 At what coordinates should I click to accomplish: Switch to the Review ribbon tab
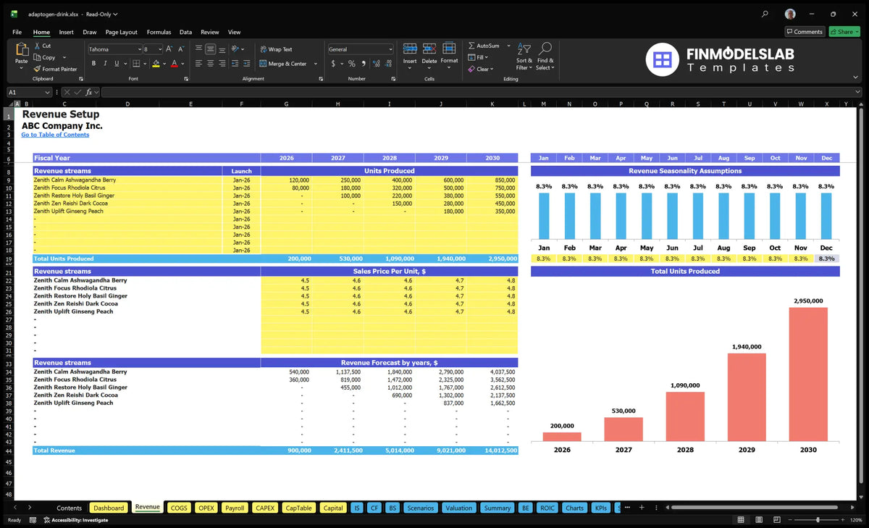[209, 32]
